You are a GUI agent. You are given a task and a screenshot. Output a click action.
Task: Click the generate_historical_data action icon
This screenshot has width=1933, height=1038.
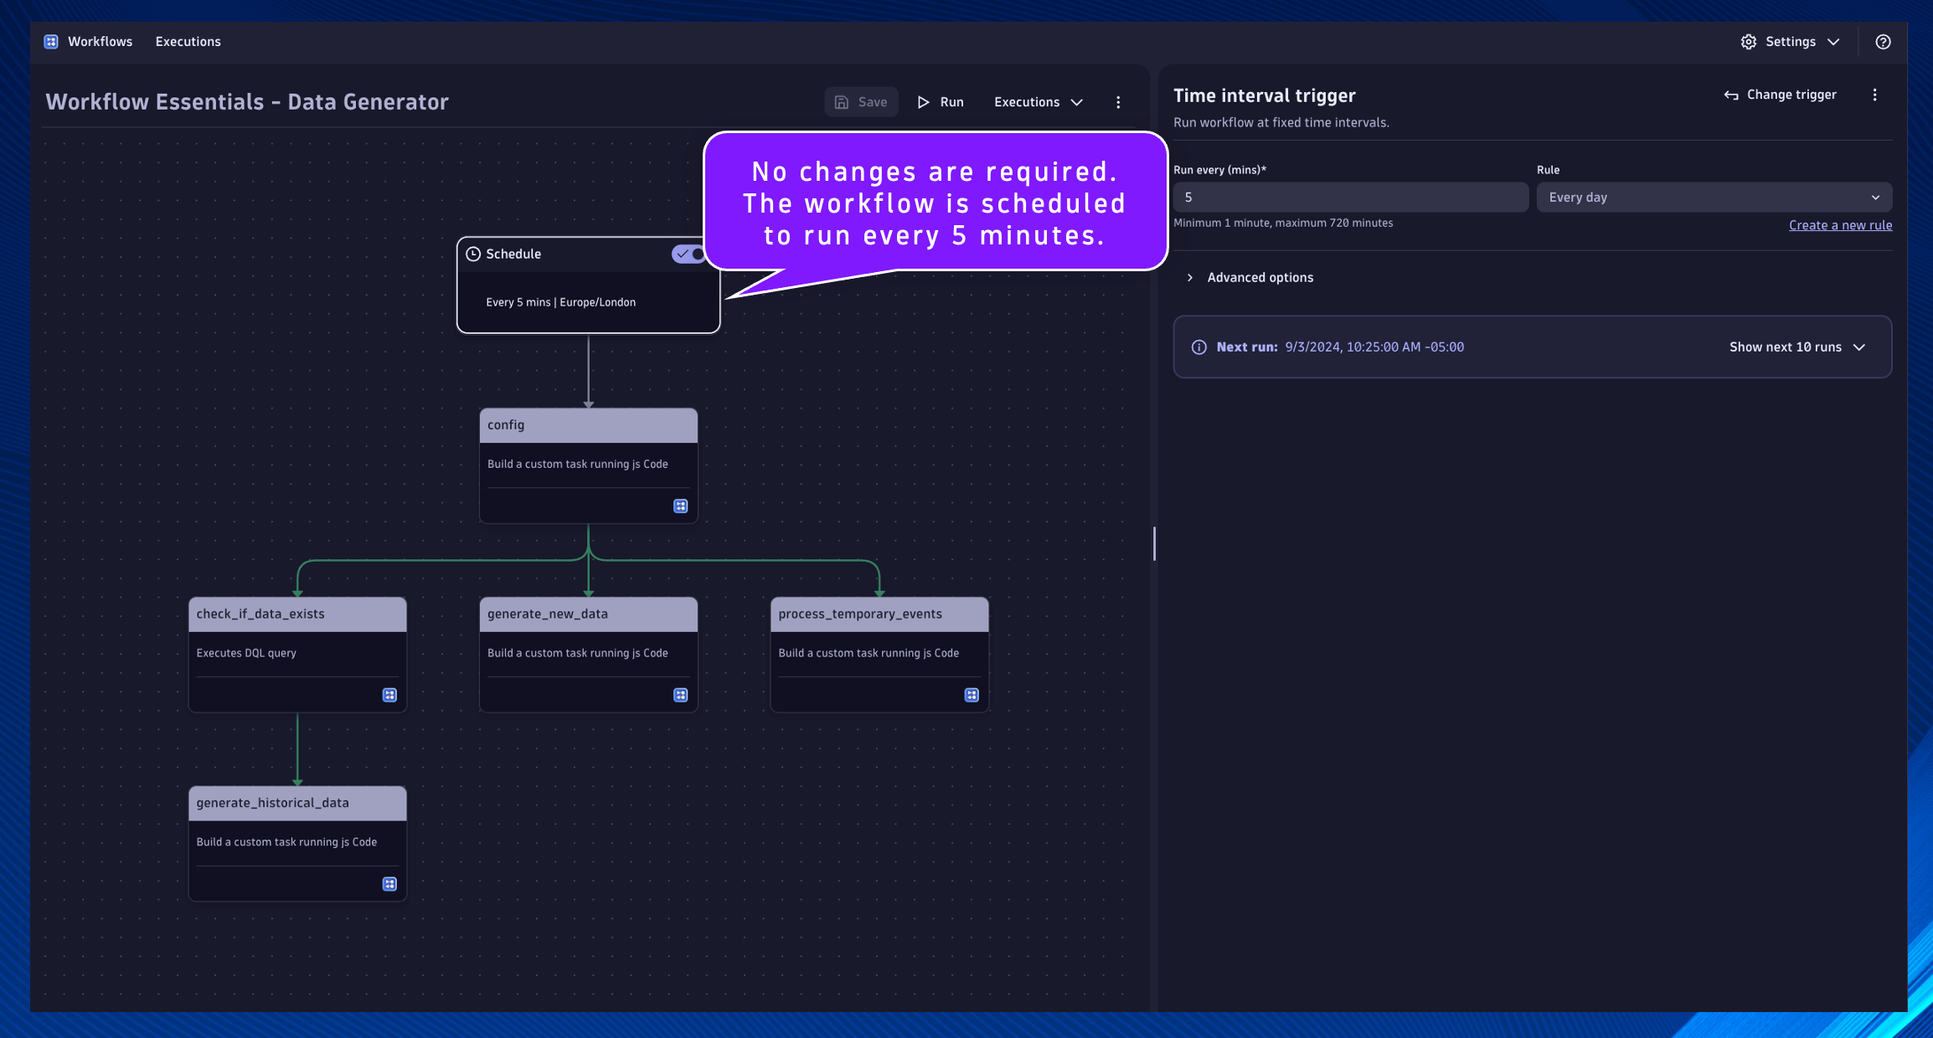click(389, 884)
